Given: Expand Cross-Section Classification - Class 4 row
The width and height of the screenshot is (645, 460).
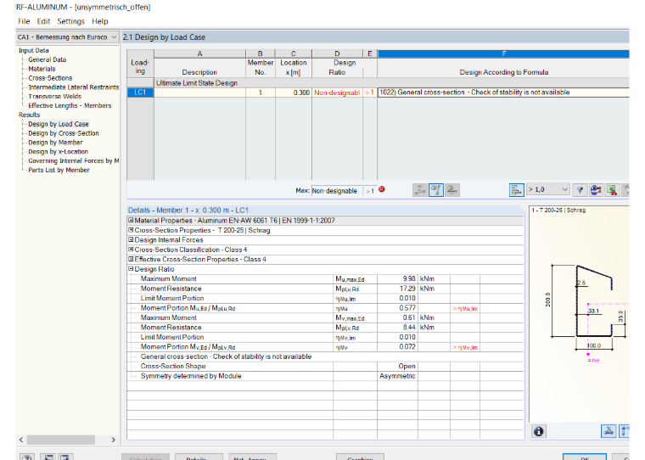Looking at the screenshot, I should pos(131,250).
